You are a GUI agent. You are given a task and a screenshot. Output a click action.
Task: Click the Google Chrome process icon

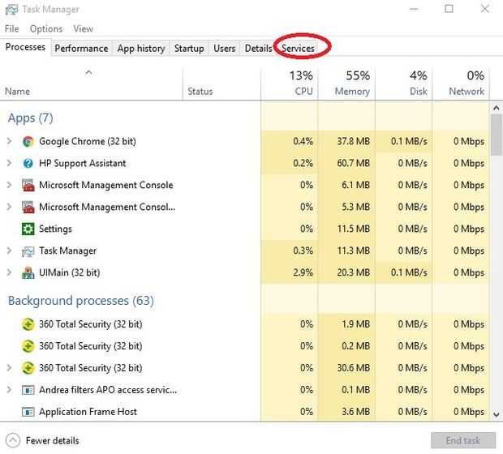tap(28, 141)
